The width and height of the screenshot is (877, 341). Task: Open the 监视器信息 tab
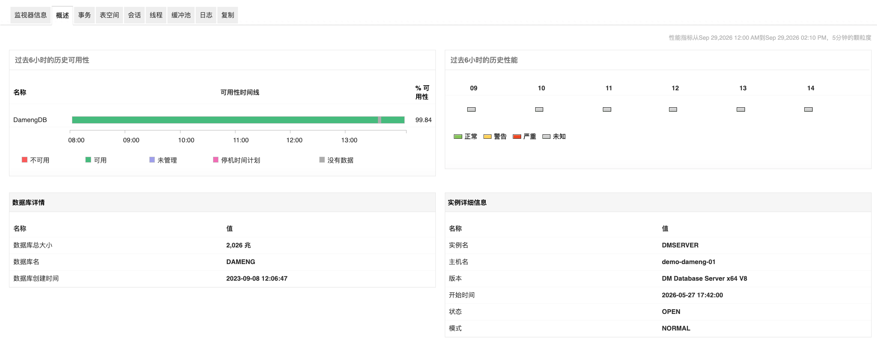(x=30, y=15)
